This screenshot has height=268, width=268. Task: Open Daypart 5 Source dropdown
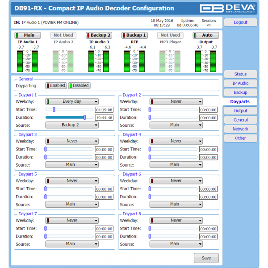click(72, 204)
